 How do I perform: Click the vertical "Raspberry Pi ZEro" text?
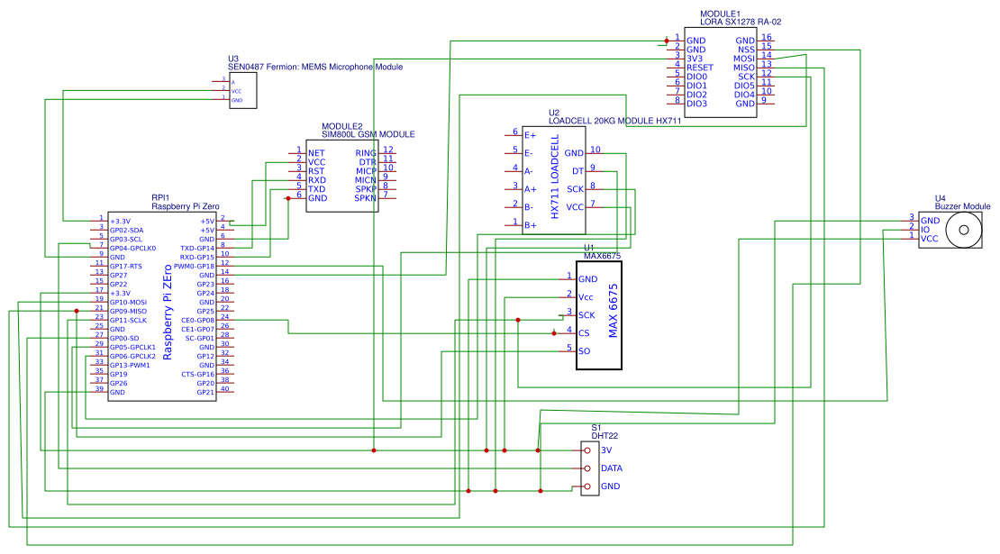coord(168,313)
